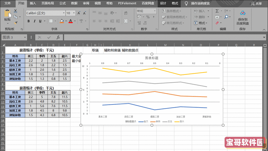Image resolution: width=268 pixels, height=151 pixels.
Task: Expand the formula bar chevron
Action: (264, 37)
